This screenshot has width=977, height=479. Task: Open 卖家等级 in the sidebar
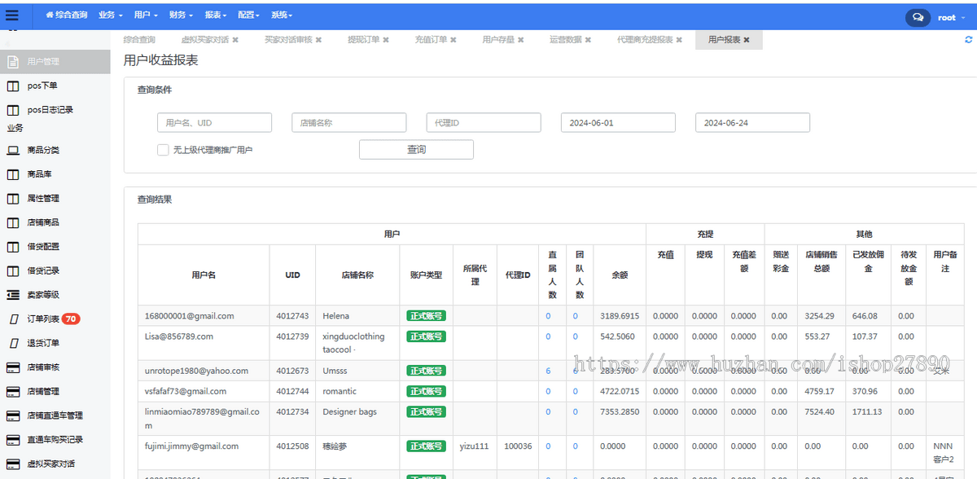(42, 295)
